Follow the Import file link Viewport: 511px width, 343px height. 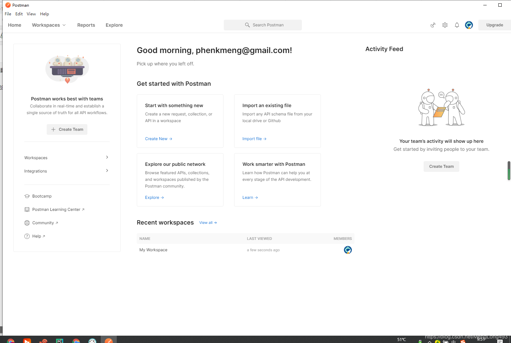(x=254, y=139)
